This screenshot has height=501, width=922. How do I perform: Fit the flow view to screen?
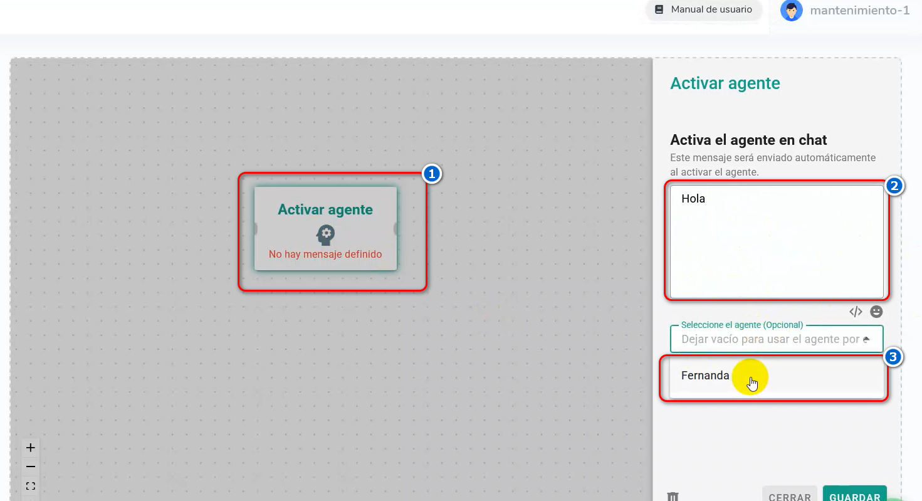tap(30, 486)
